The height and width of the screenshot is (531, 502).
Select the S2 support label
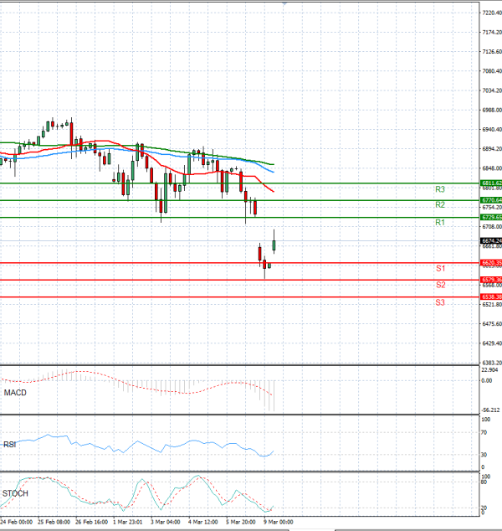439,285
